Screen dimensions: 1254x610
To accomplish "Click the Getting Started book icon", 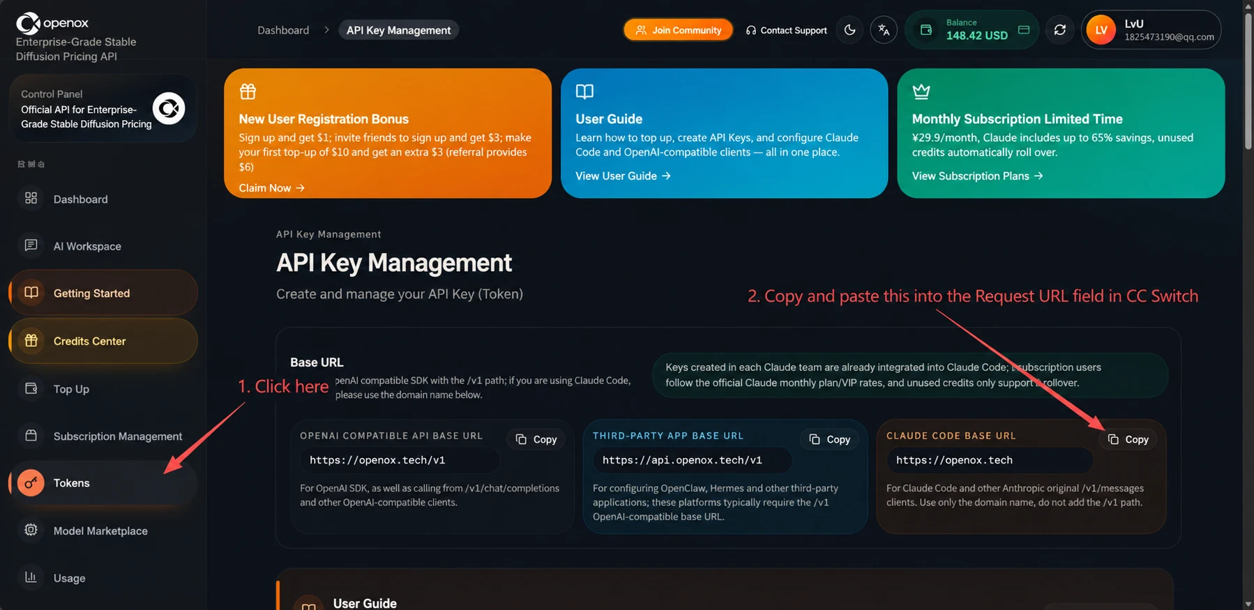I will pyautogui.click(x=31, y=293).
